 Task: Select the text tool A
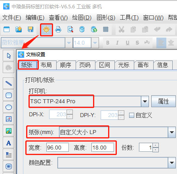(9, 143)
